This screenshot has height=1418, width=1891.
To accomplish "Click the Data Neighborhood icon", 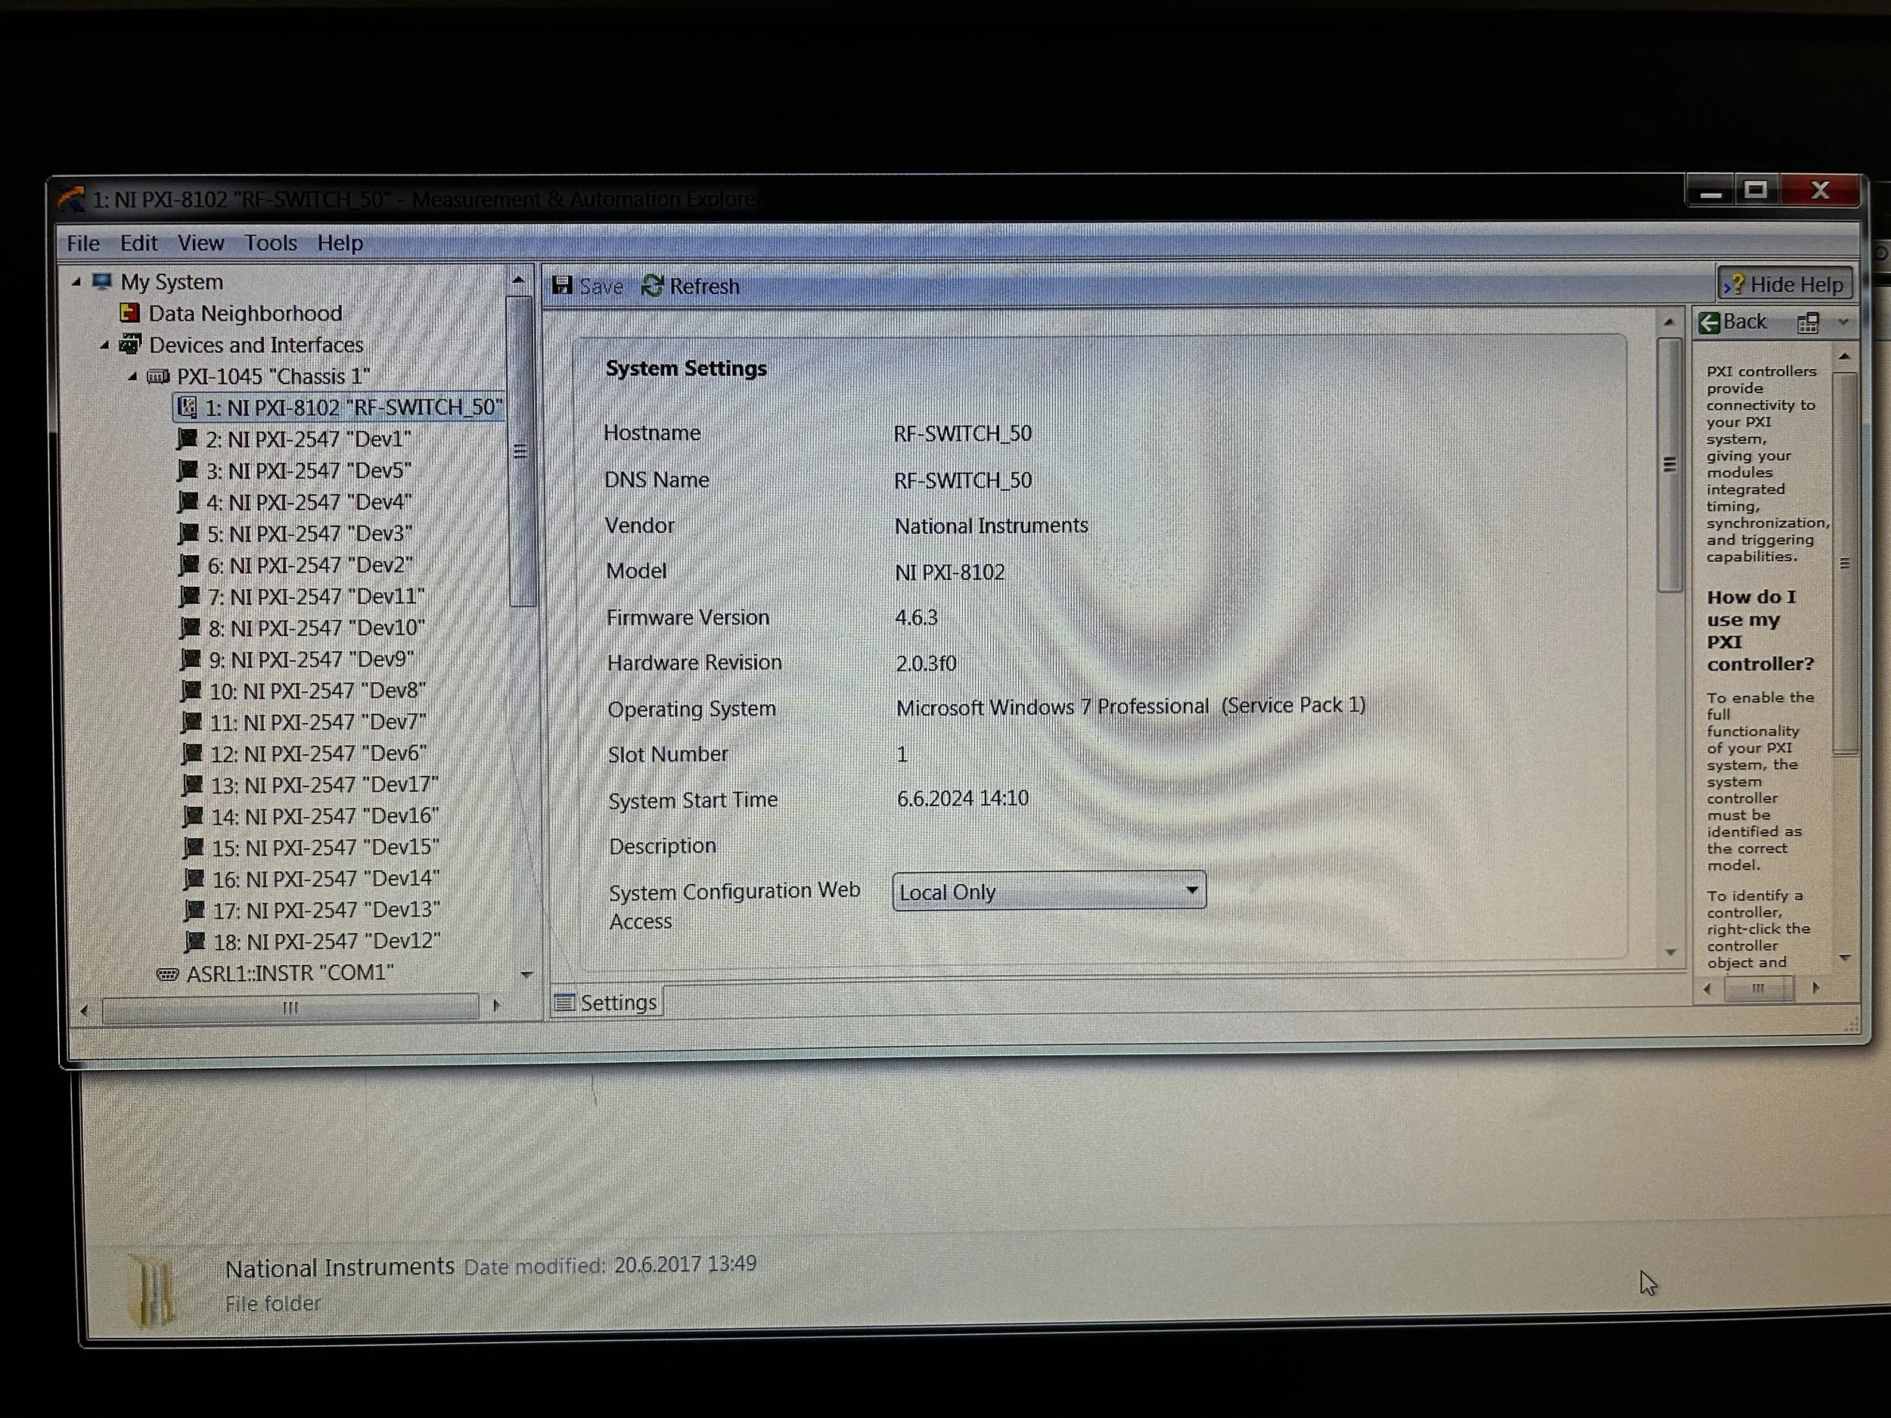I will tap(129, 314).
